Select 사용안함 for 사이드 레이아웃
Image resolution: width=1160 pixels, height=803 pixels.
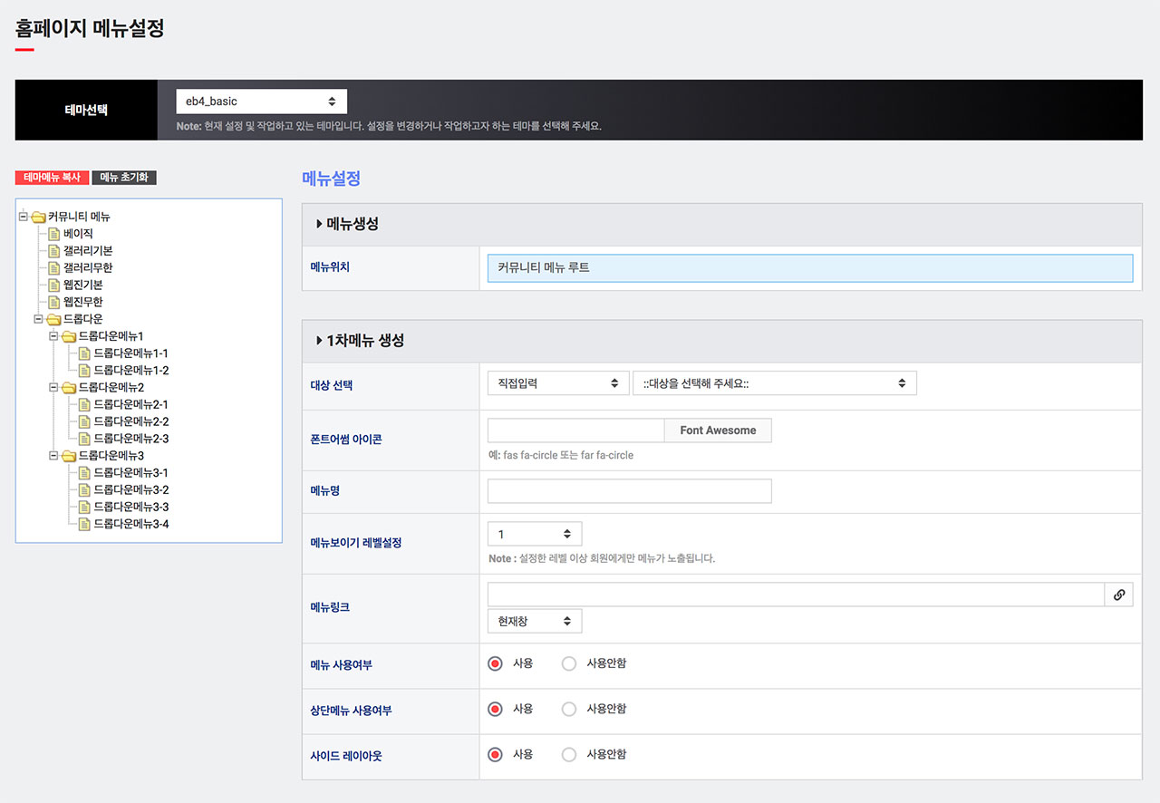569,754
